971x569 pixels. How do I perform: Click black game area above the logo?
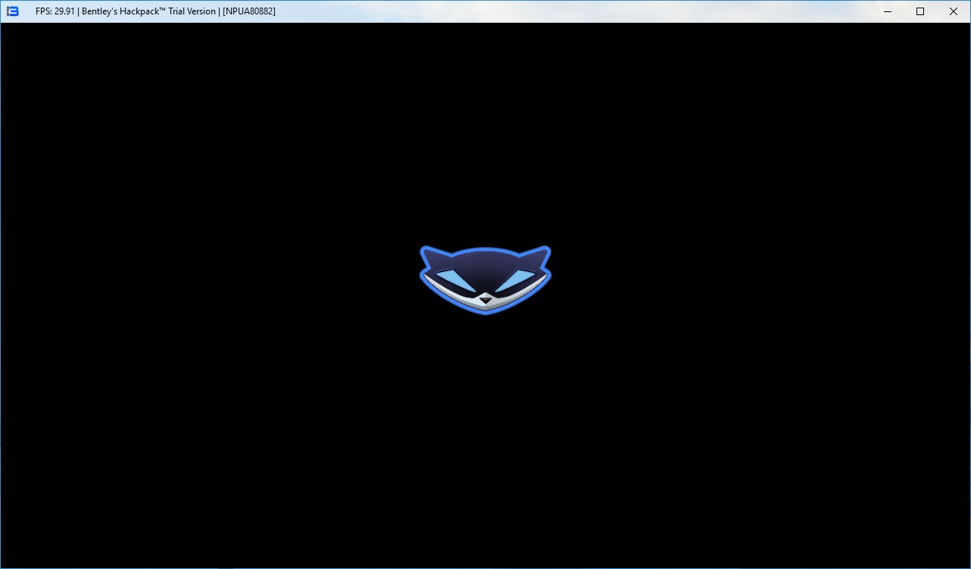(x=485, y=136)
